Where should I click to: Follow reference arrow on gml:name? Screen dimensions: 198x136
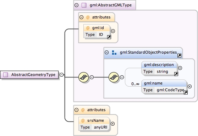186,93
